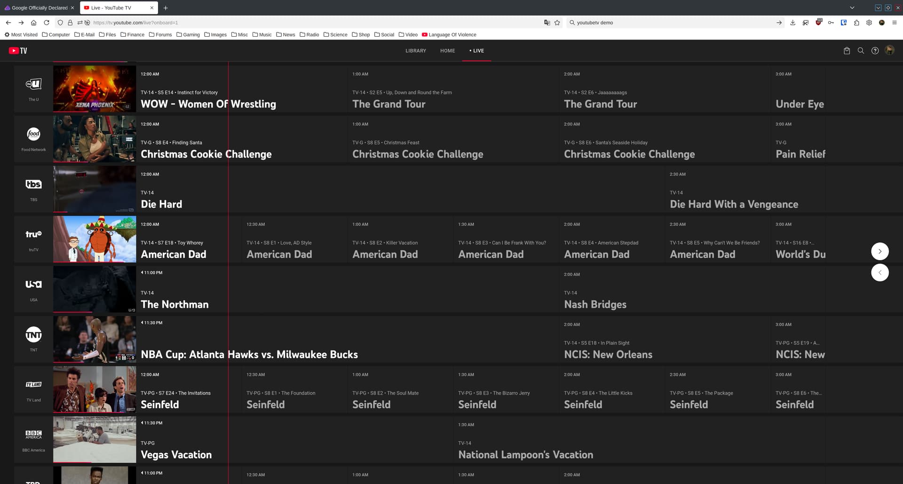The image size is (903, 484).
Task: Click the WOW Xena Phoenix thumbnail
Action: pyautogui.click(x=95, y=89)
